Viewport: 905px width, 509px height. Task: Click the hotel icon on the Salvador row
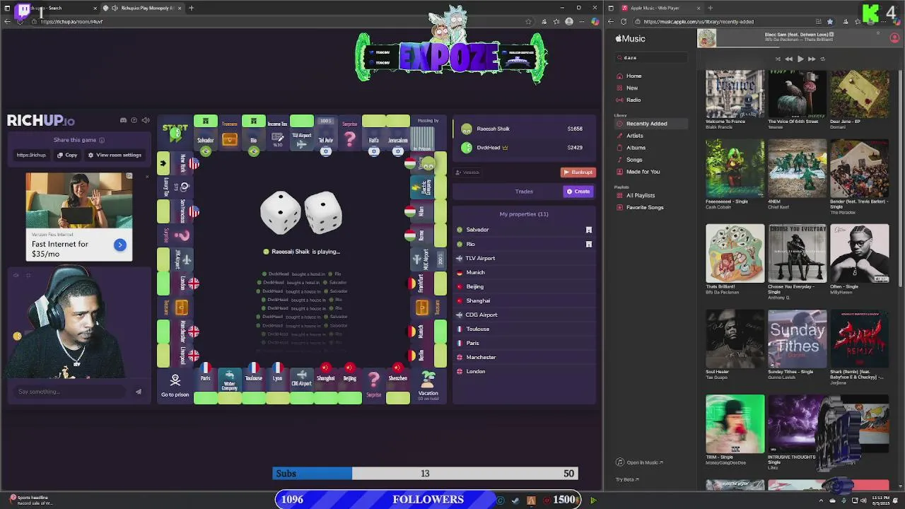(588, 230)
